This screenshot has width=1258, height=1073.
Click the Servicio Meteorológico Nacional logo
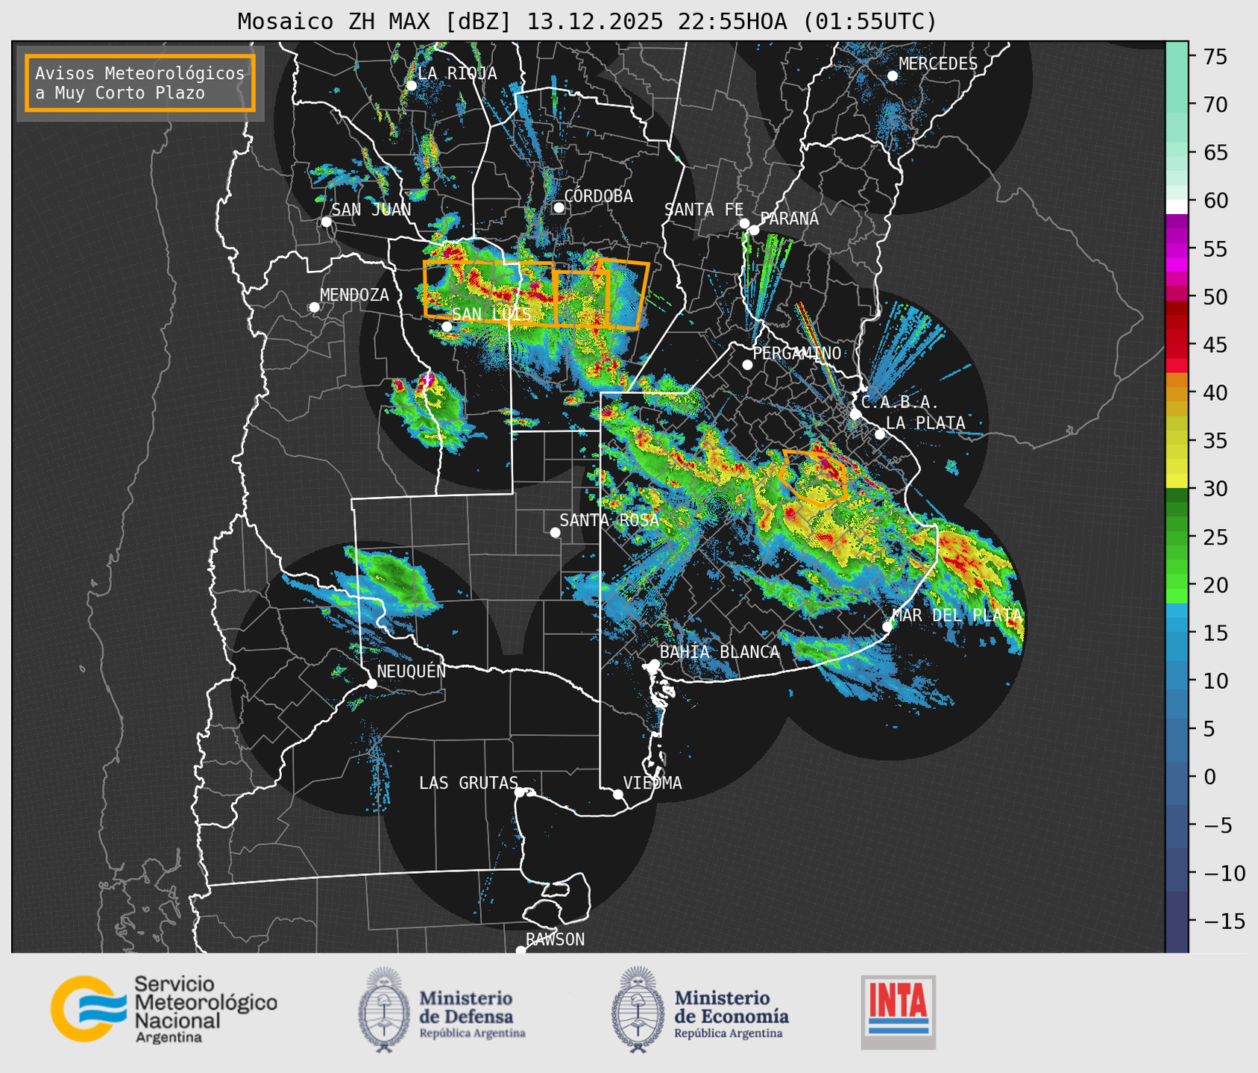coord(163,1009)
